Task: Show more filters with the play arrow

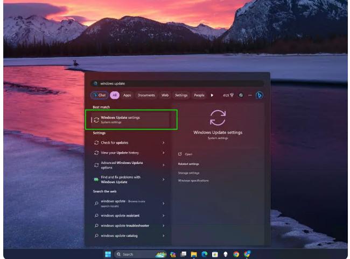Action: (x=212, y=95)
